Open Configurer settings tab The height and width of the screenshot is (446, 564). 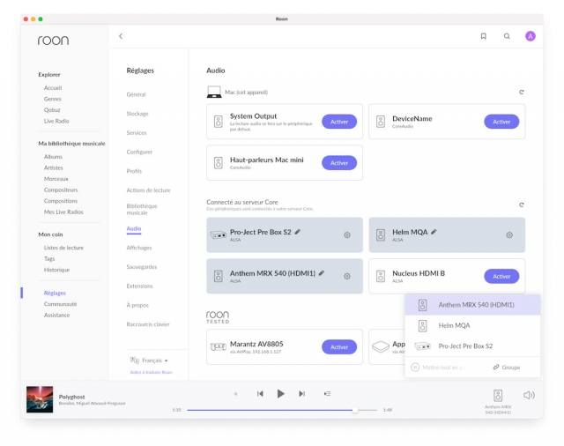tap(139, 152)
